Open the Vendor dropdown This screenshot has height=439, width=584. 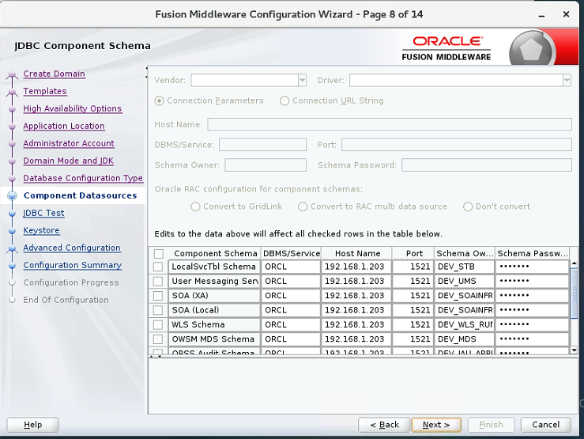click(303, 81)
